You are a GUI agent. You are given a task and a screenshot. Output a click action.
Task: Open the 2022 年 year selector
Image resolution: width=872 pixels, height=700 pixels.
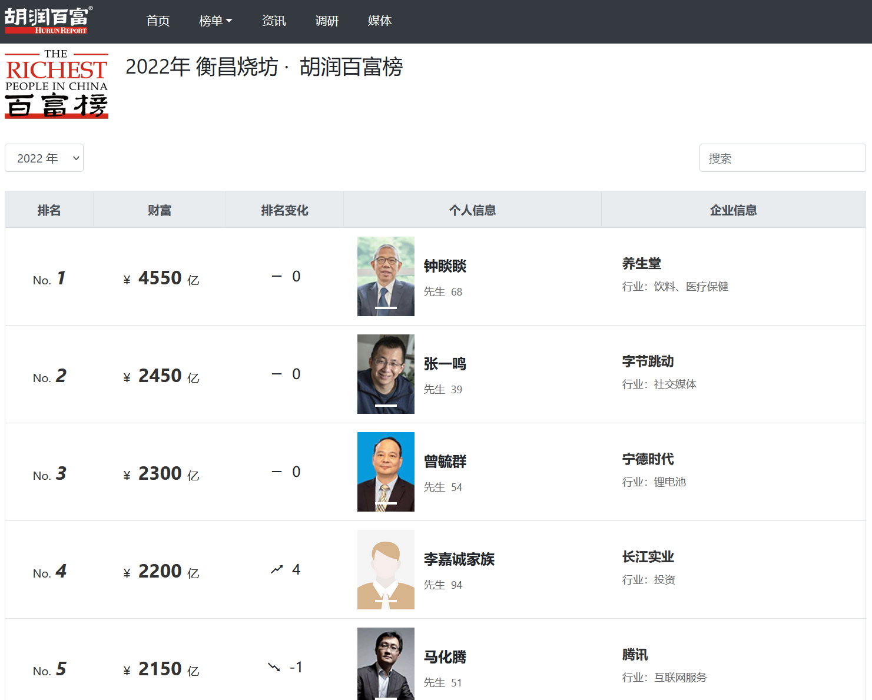(44, 158)
